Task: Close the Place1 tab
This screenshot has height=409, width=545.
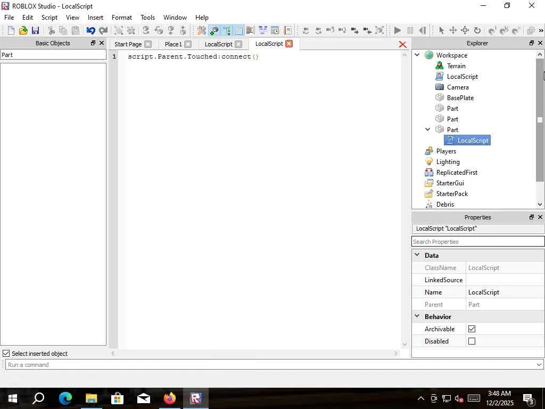Action: click(x=188, y=44)
